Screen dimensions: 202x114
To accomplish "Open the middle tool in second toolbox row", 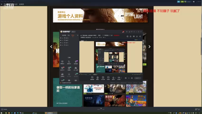I will tap(69, 68).
